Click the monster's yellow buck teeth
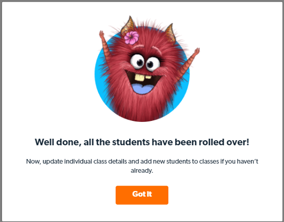This screenshot has height=222, width=284. coord(142,77)
